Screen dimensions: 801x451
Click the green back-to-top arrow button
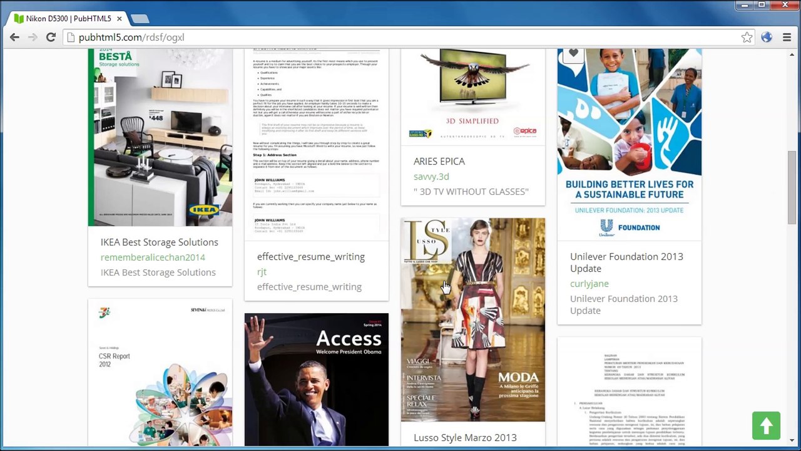(x=766, y=426)
